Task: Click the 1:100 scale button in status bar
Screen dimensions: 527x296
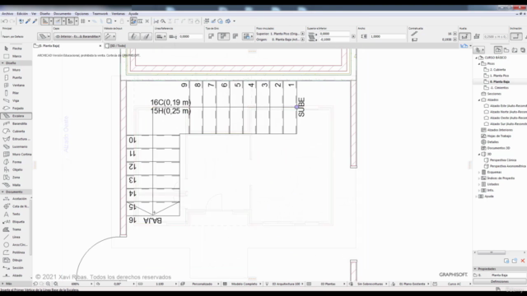Action: (160, 284)
